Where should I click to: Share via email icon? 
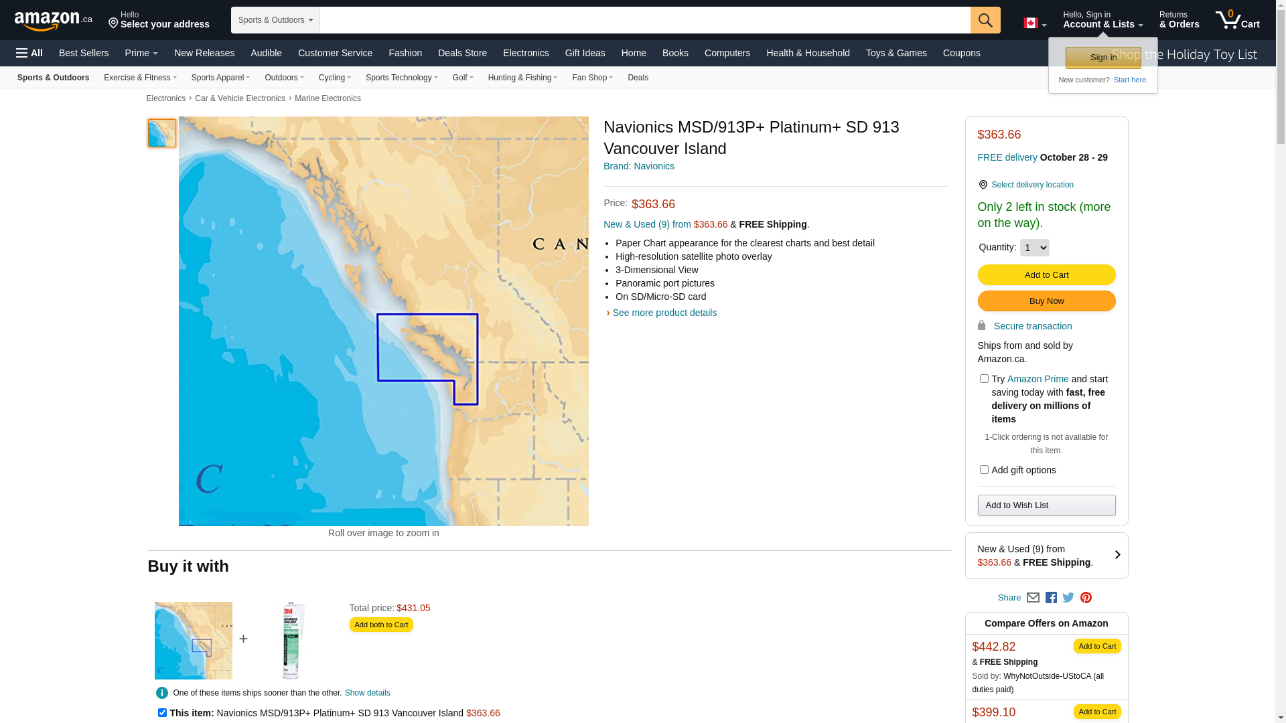coord(1033,598)
